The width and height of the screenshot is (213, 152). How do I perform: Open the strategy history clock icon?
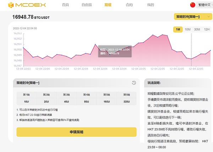click(134, 83)
